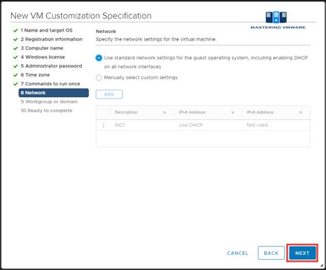
Task: Click the Not used IPv6 cell
Action: click(x=257, y=125)
